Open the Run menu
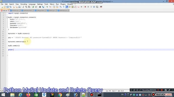Viewport: 174px width, 97px height. click(57, 4)
